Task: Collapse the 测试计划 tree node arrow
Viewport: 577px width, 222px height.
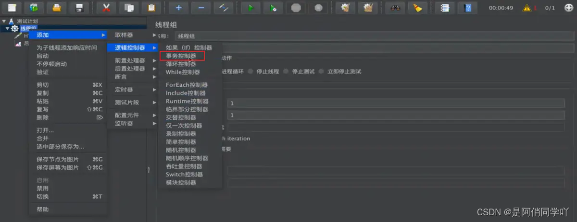Action: (4, 21)
